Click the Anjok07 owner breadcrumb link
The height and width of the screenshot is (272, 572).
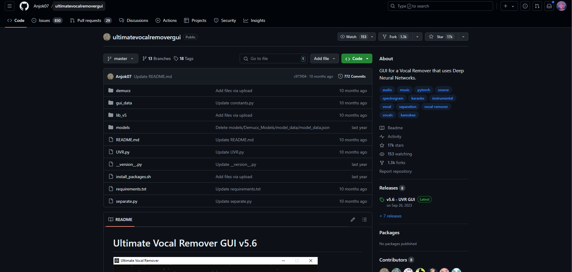41,6
